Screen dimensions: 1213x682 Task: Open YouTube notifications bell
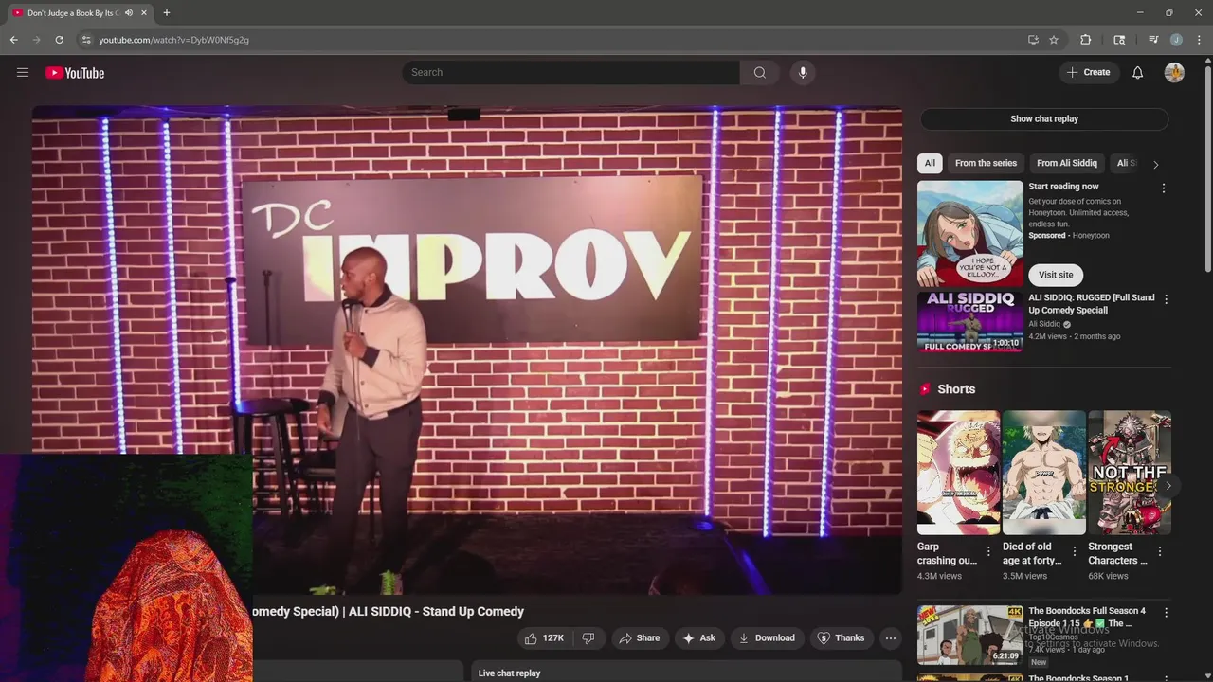click(x=1138, y=73)
